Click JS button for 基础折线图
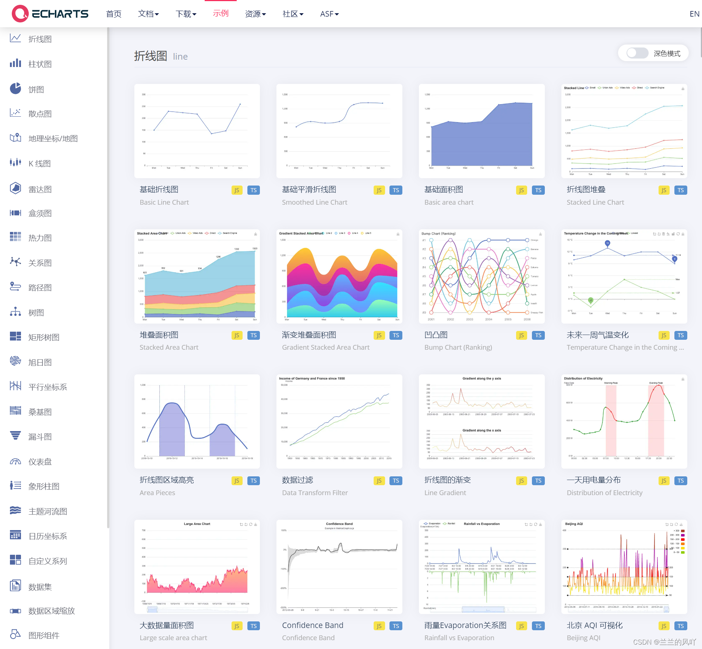The image size is (702, 649). [237, 190]
